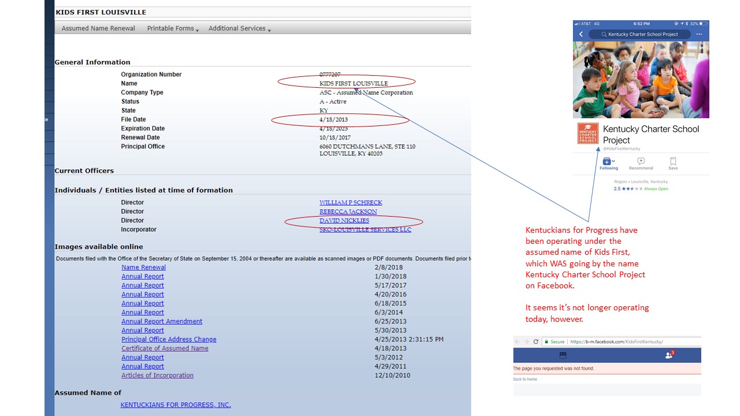Click the @KidsFirstKentucky handle text

(621, 149)
